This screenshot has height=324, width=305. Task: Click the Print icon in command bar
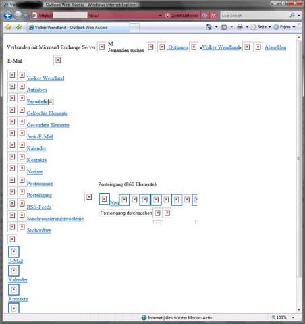pos(240,27)
